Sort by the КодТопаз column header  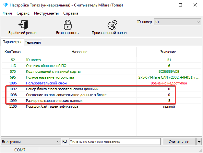(x=13, y=52)
